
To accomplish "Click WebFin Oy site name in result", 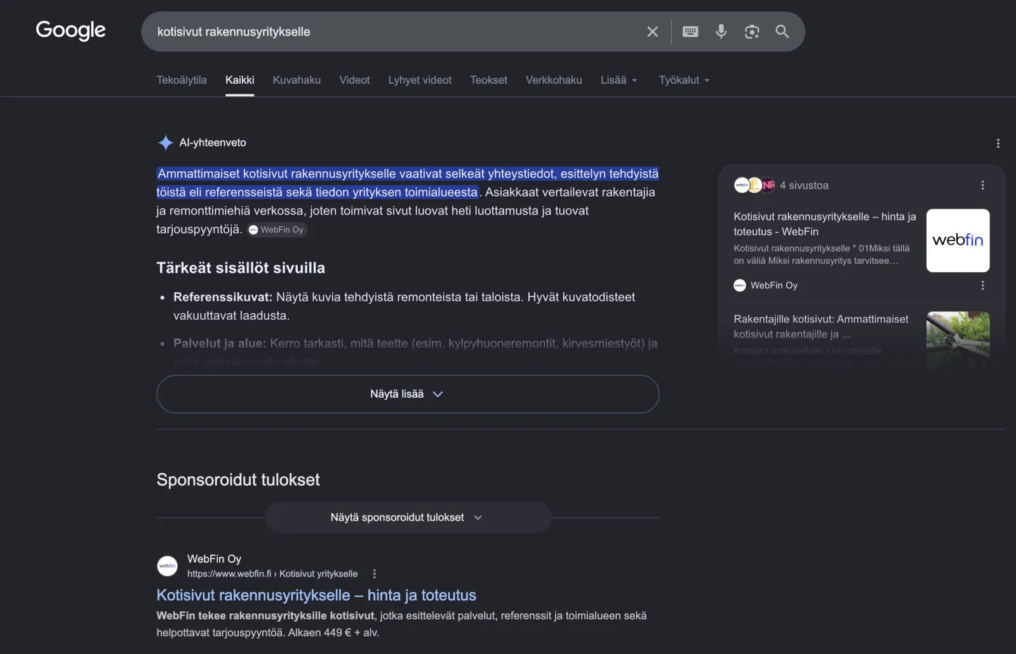I will coord(214,559).
